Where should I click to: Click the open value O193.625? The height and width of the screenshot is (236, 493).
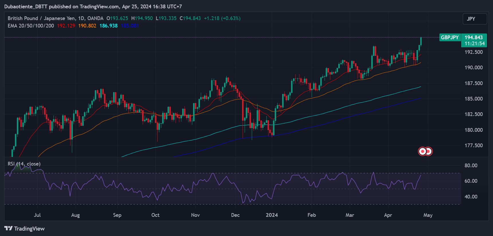click(x=117, y=18)
